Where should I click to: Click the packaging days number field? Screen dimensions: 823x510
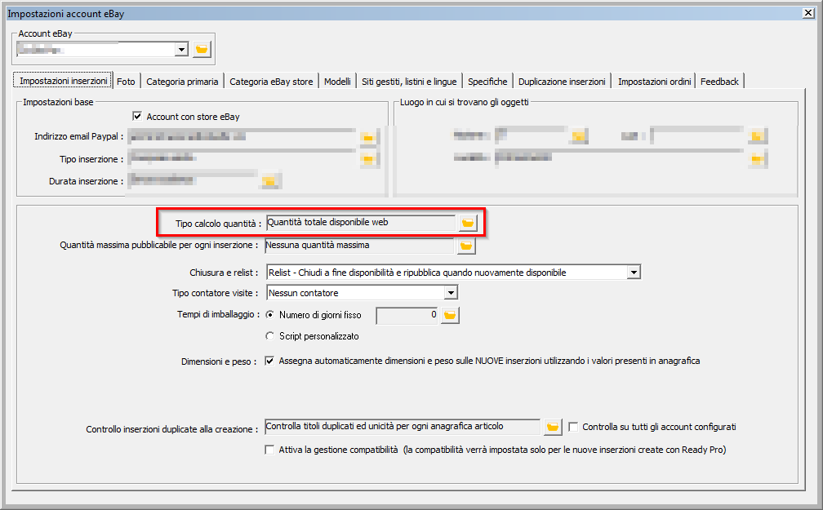tap(407, 315)
